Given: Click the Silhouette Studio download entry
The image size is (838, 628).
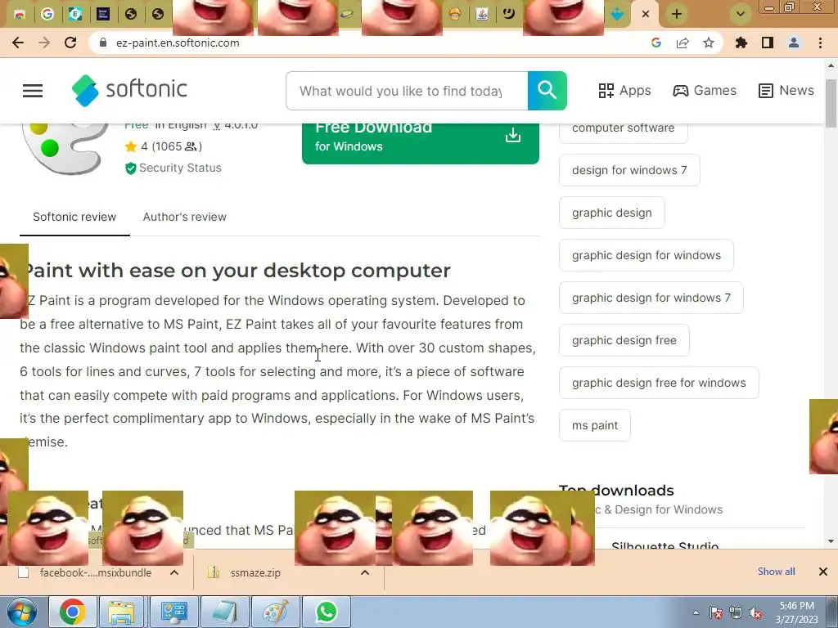Looking at the screenshot, I should coord(665,545).
